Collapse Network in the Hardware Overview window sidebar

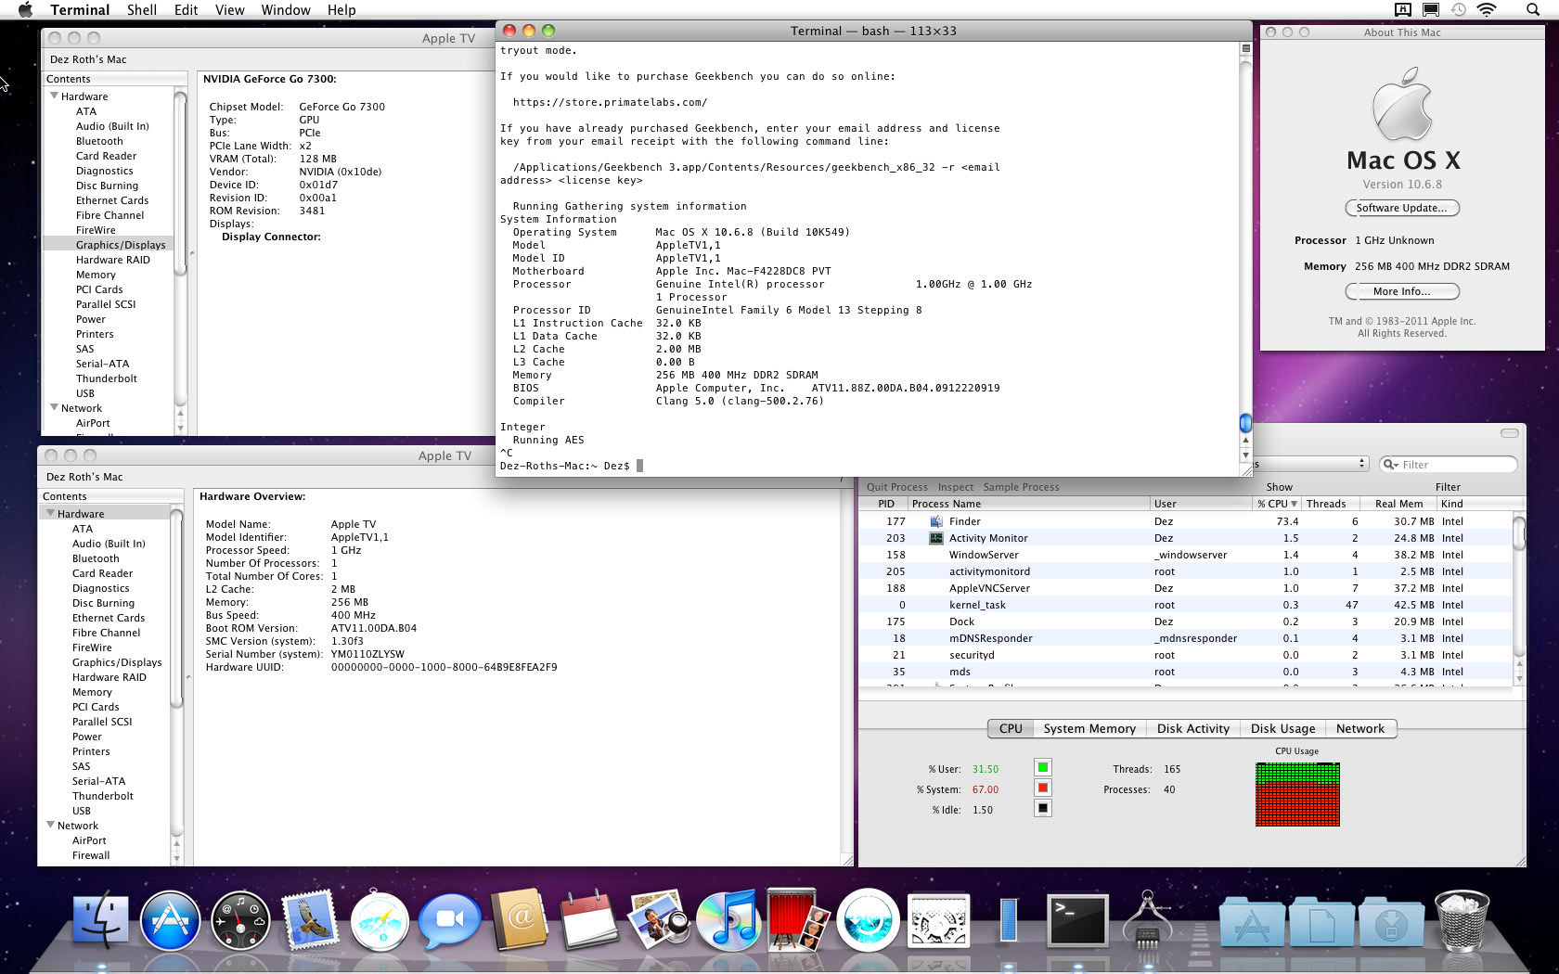point(51,825)
